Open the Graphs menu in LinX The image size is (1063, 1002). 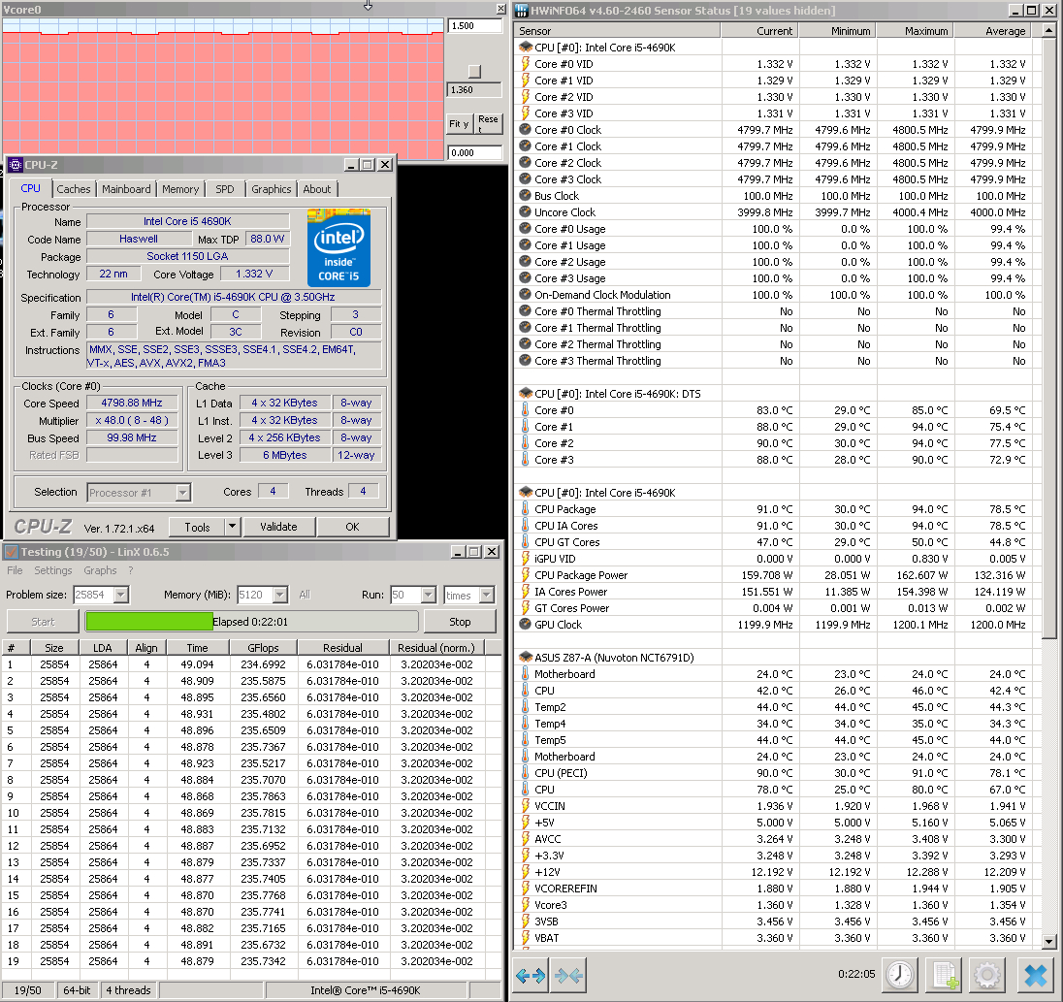(100, 570)
